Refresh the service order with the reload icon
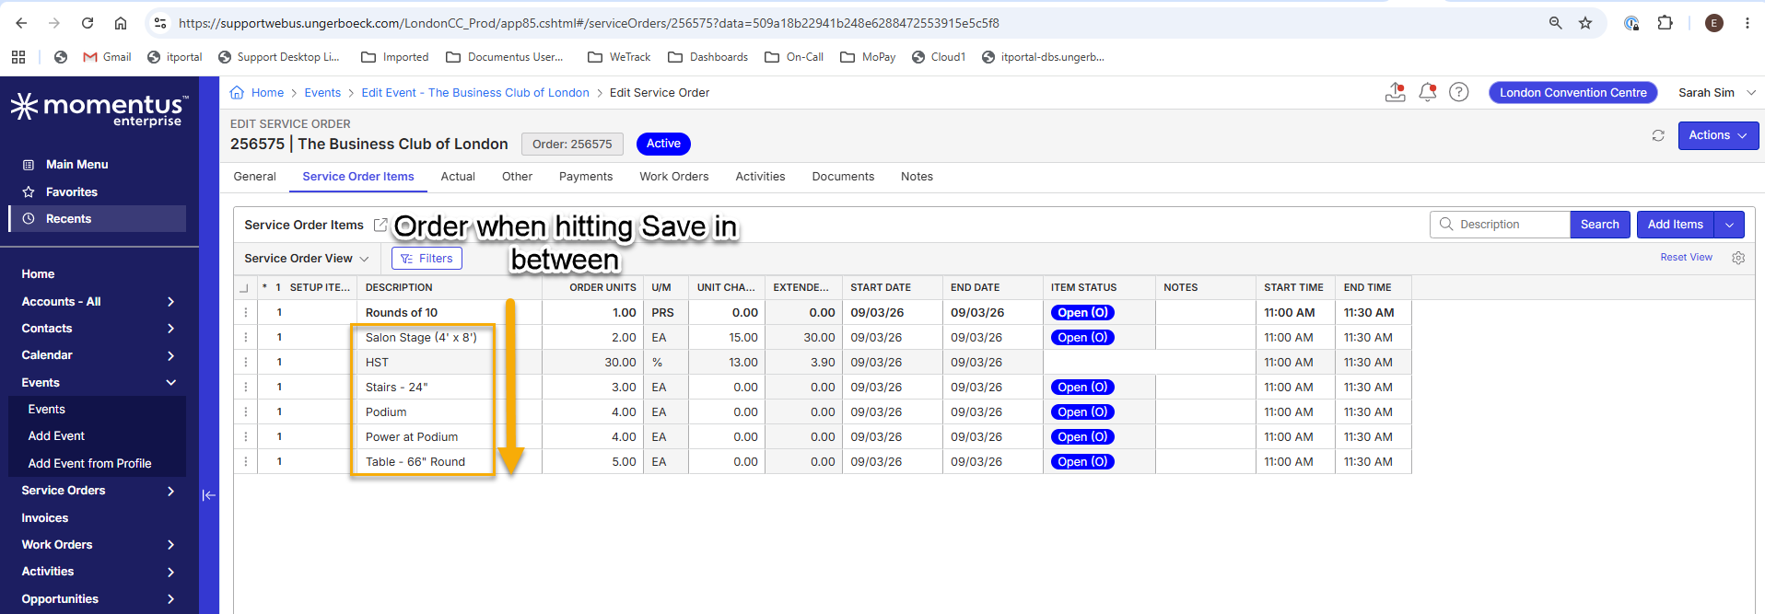1765x614 pixels. tap(1658, 135)
